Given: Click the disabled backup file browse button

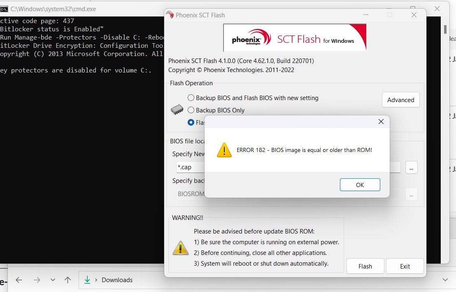Looking at the screenshot, I should 411,194.
